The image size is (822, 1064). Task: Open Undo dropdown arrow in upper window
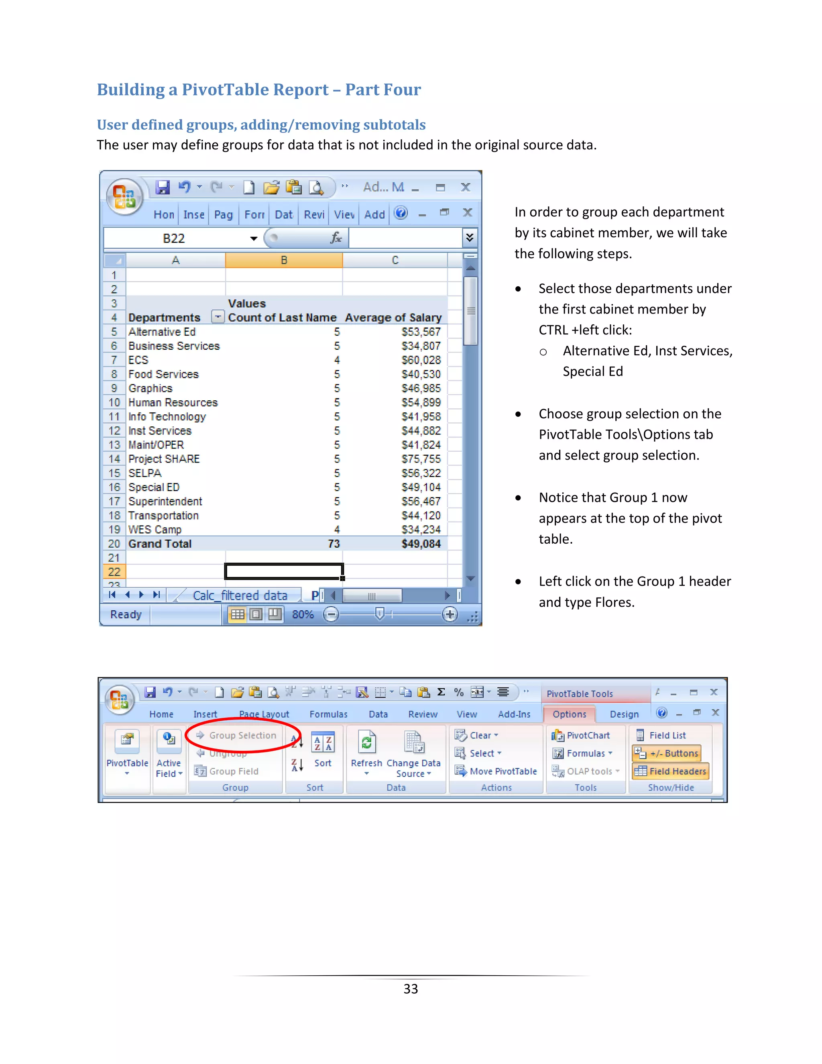(x=199, y=187)
